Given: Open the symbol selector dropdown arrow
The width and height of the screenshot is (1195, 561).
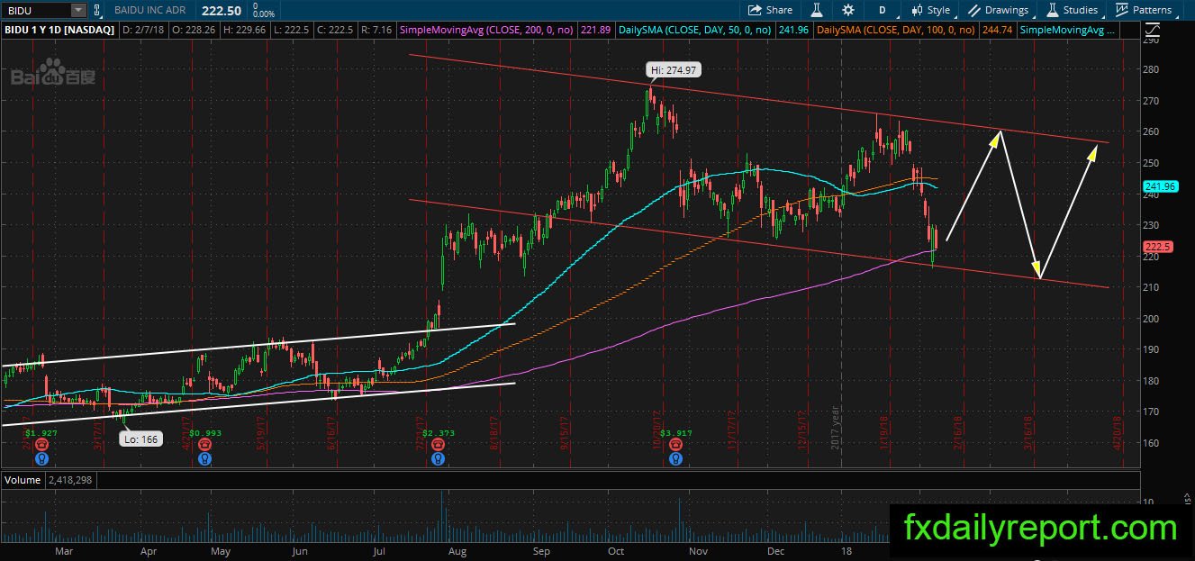Looking at the screenshot, I should [79, 10].
